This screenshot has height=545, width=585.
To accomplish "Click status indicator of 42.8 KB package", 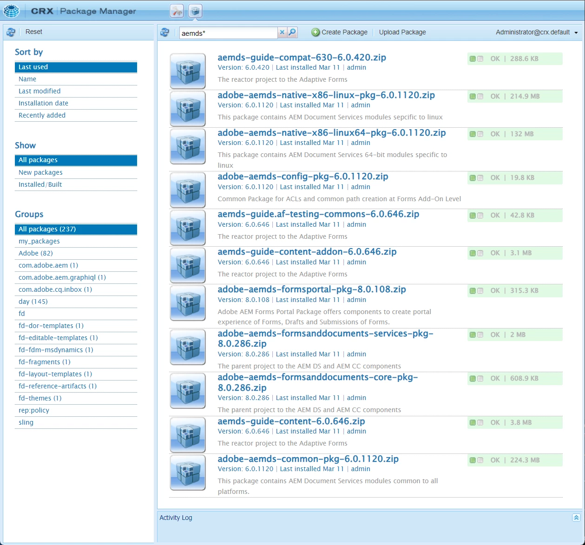I will (477, 216).
